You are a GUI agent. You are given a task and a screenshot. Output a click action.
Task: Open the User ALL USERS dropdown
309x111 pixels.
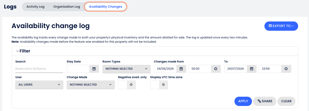coord(39,85)
